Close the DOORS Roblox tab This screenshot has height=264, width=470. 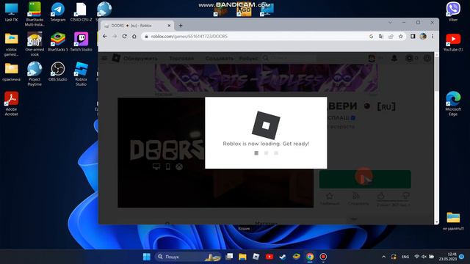coord(169,26)
